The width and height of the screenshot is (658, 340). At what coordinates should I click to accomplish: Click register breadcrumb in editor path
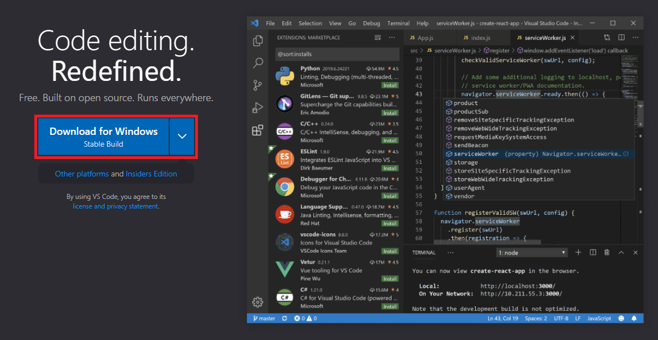pos(497,51)
